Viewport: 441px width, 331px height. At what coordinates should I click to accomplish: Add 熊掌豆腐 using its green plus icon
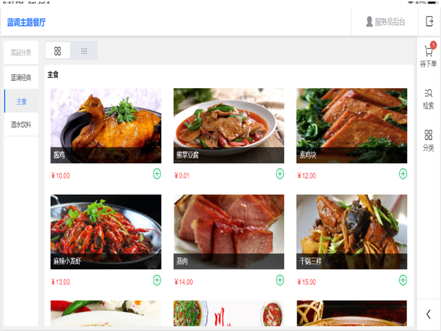pos(280,174)
